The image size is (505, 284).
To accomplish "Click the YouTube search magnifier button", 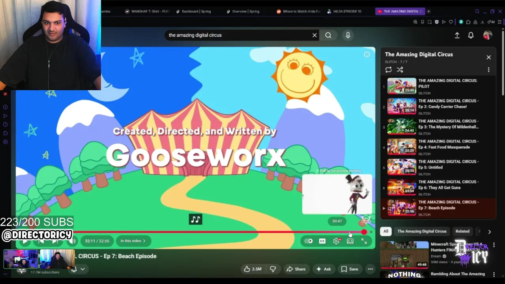I will click(x=328, y=35).
